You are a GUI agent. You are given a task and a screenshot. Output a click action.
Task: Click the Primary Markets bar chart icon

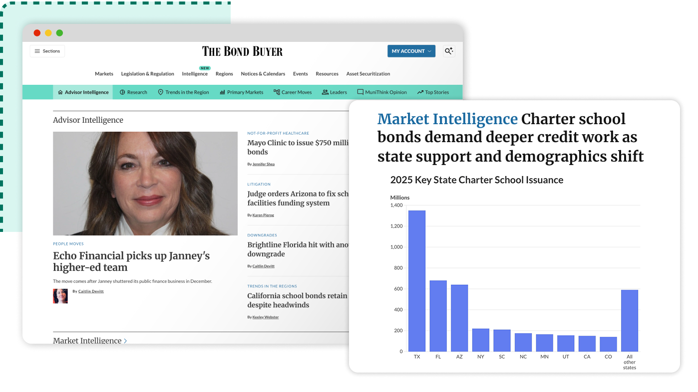(x=222, y=92)
